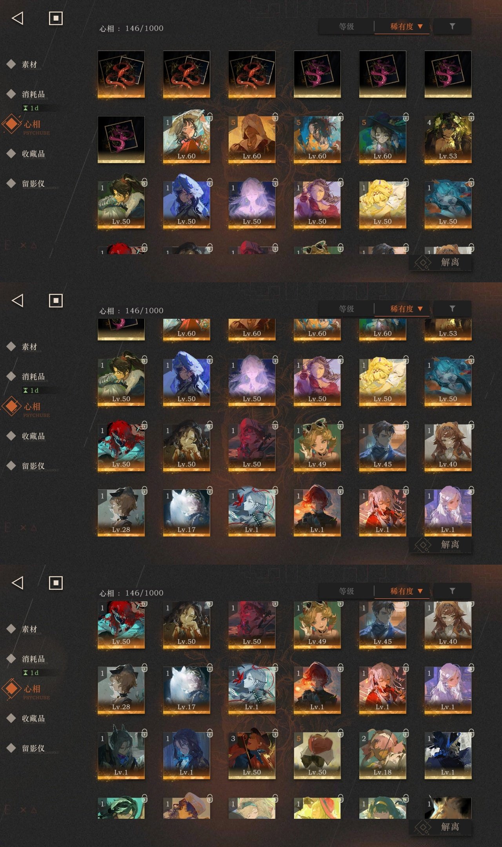Switch to the 收藏品 tab in the middle screen
This screenshot has width=502, height=847.
pyautogui.click(x=33, y=436)
